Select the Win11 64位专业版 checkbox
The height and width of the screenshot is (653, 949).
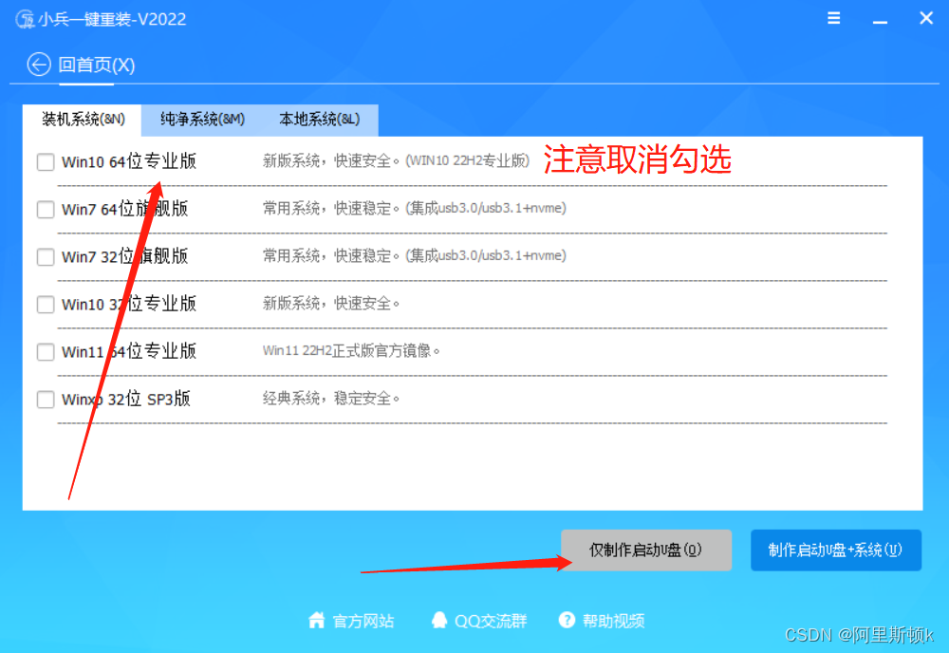coord(46,352)
